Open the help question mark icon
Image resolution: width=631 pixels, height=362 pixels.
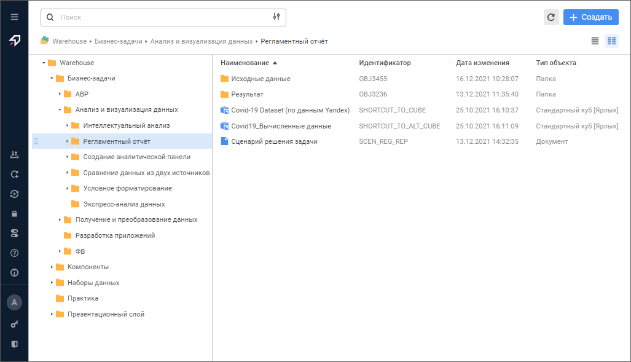[14, 253]
